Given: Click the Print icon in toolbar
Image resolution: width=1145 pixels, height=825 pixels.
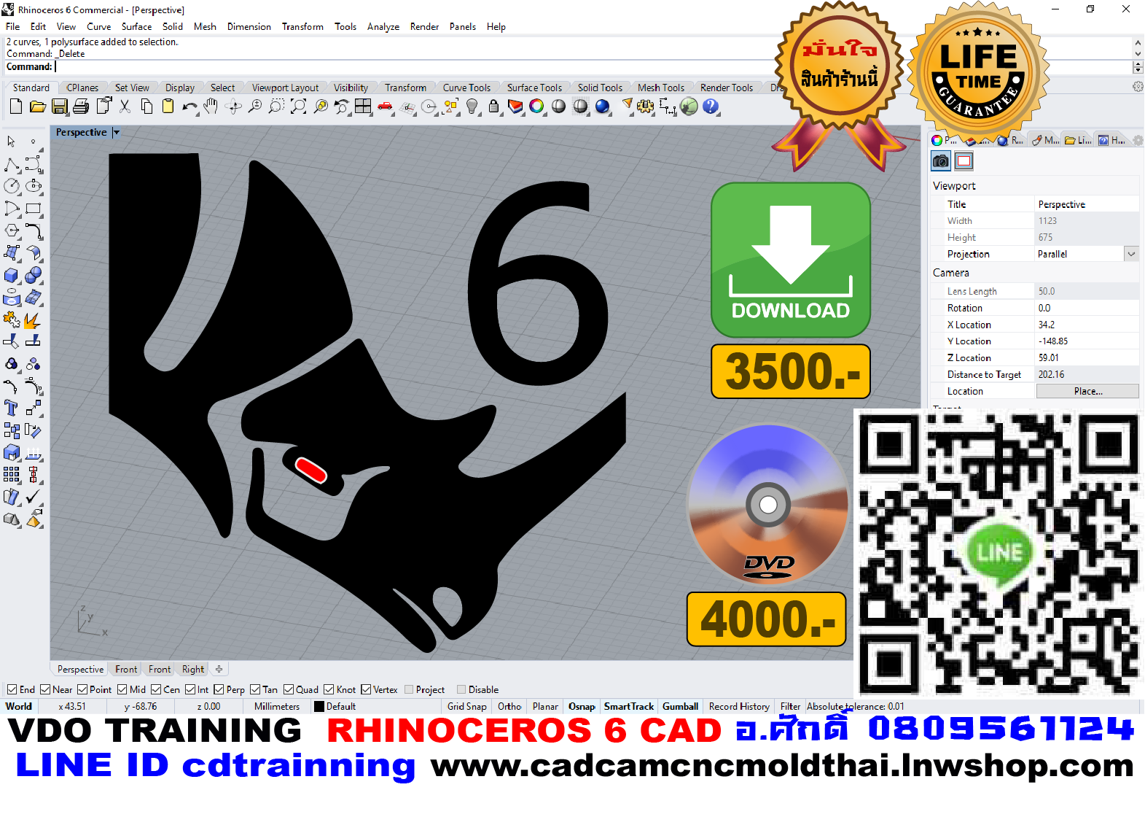Looking at the screenshot, I should (81, 106).
